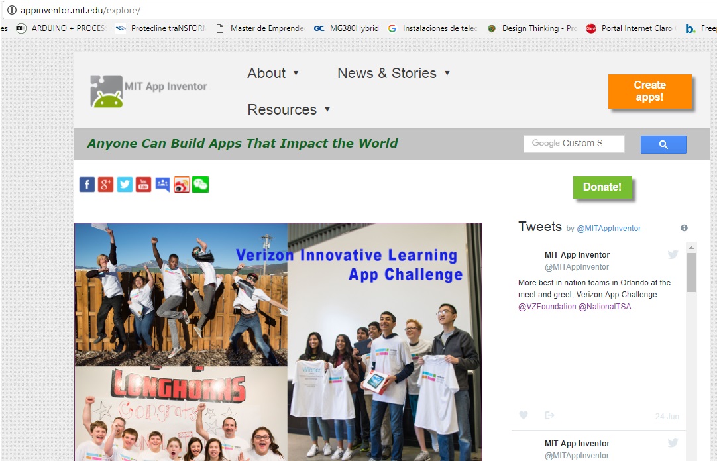Click the 24 Jun tweet date
The width and height of the screenshot is (717, 461).
(667, 416)
